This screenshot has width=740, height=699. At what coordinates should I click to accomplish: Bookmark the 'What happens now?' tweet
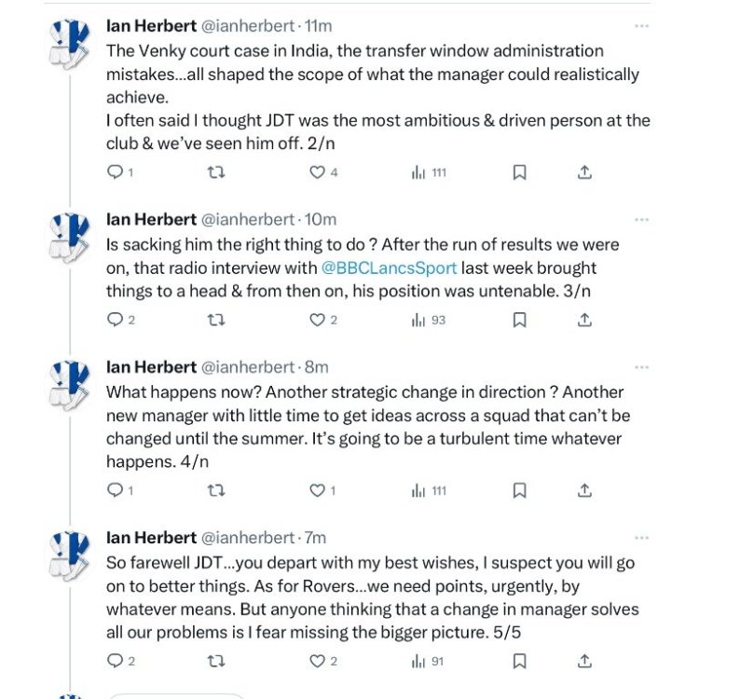click(520, 490)
